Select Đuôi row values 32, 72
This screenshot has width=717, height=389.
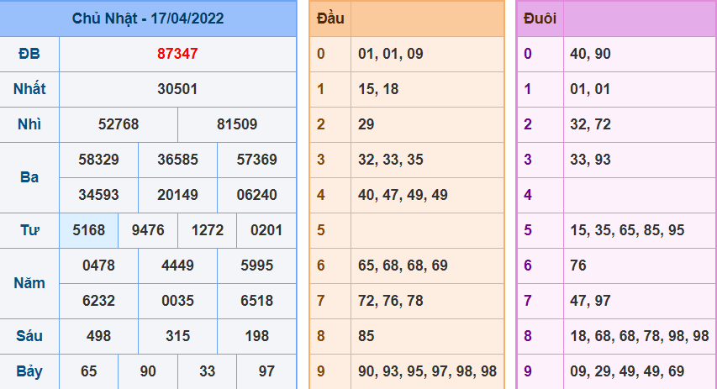click(590, 124)
